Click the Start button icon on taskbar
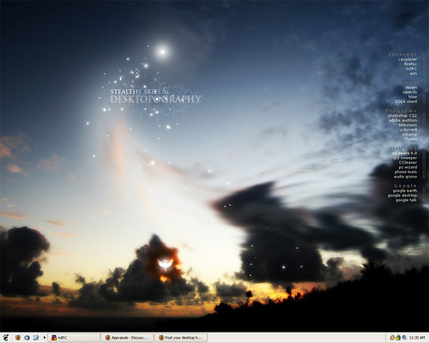 pyautogui.click(x=6, y=338)
